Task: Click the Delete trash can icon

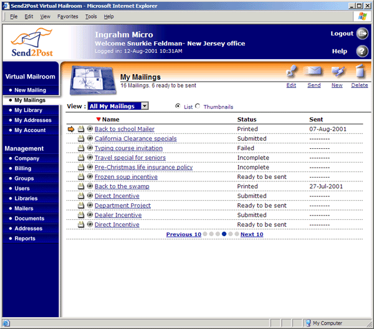Action: pos(360,71)
